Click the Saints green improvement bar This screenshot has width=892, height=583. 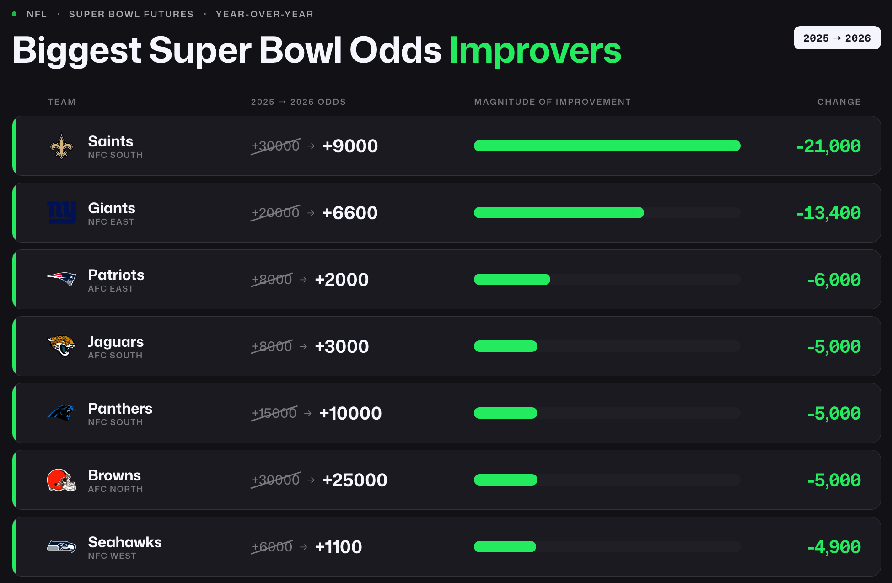[x=607, y=146]
